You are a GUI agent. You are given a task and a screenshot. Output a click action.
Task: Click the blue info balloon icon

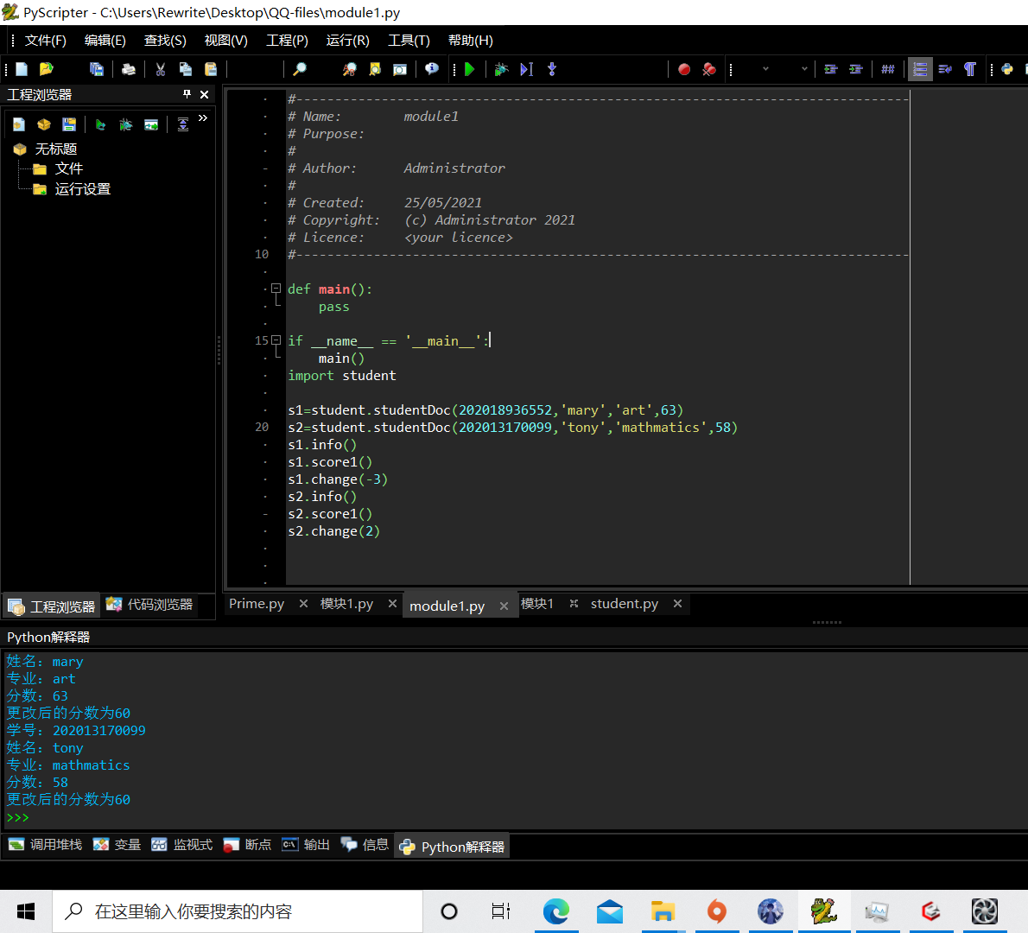pyautogui.click(x=431, y=69)
